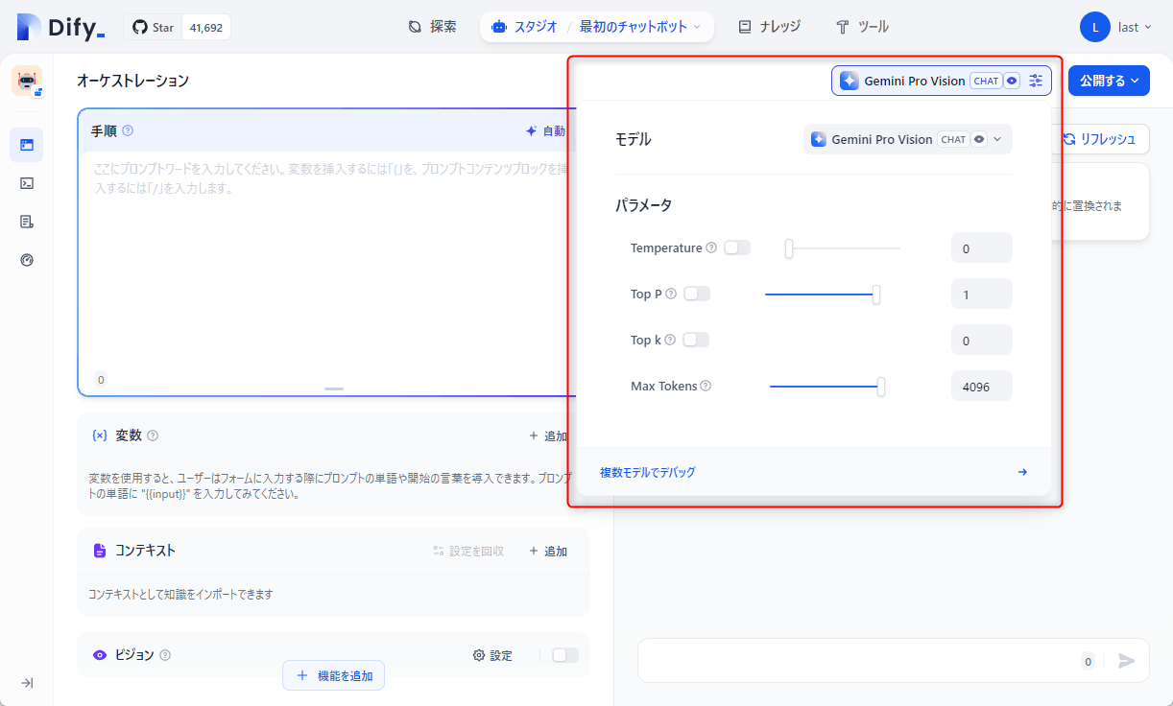The width and height of the screenshot is (1173, 706).
Task: Click the 自動 auto-generate prompt button
Action: pyautogui.click(x=545, y=131)
